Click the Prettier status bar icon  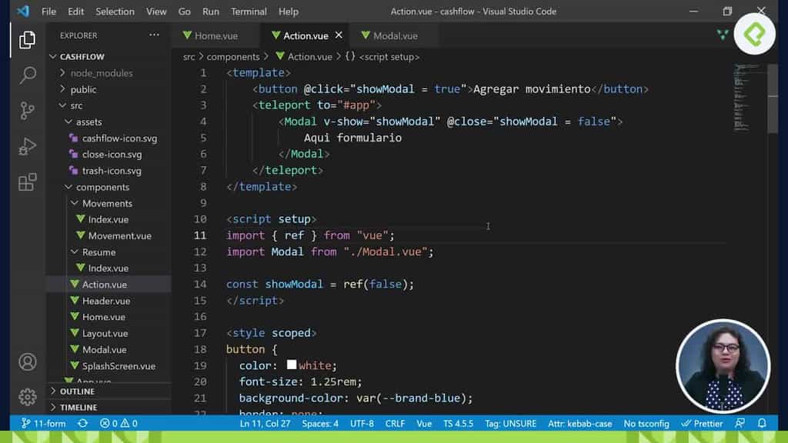[x=703, y=423]
